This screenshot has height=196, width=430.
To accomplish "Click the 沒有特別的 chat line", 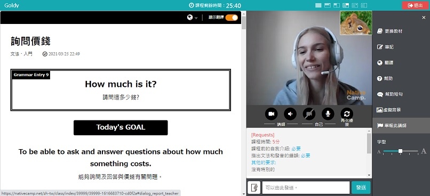I will tap(263, 169).
